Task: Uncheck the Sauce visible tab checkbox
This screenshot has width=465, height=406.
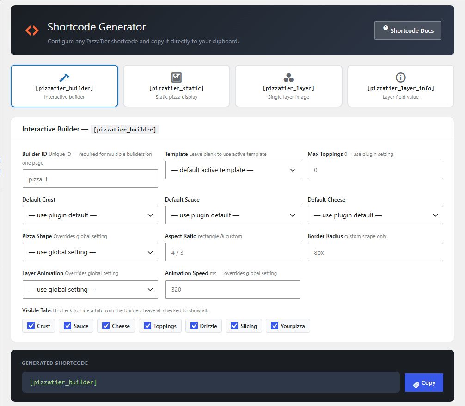Action: click(x=67, y=326)
